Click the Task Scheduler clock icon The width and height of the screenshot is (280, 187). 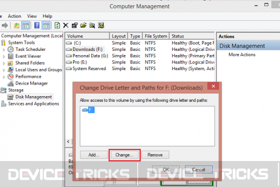click(x=10, y=49)
